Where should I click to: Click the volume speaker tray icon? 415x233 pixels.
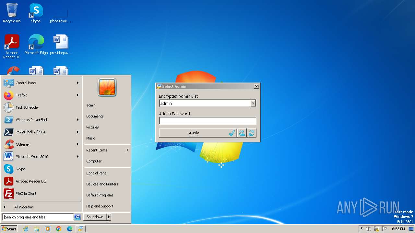click(x=369, y=229)
